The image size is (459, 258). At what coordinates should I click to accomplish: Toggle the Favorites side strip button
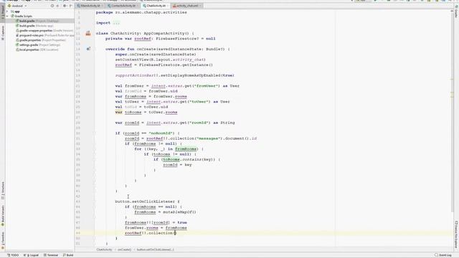click(3, 241)
